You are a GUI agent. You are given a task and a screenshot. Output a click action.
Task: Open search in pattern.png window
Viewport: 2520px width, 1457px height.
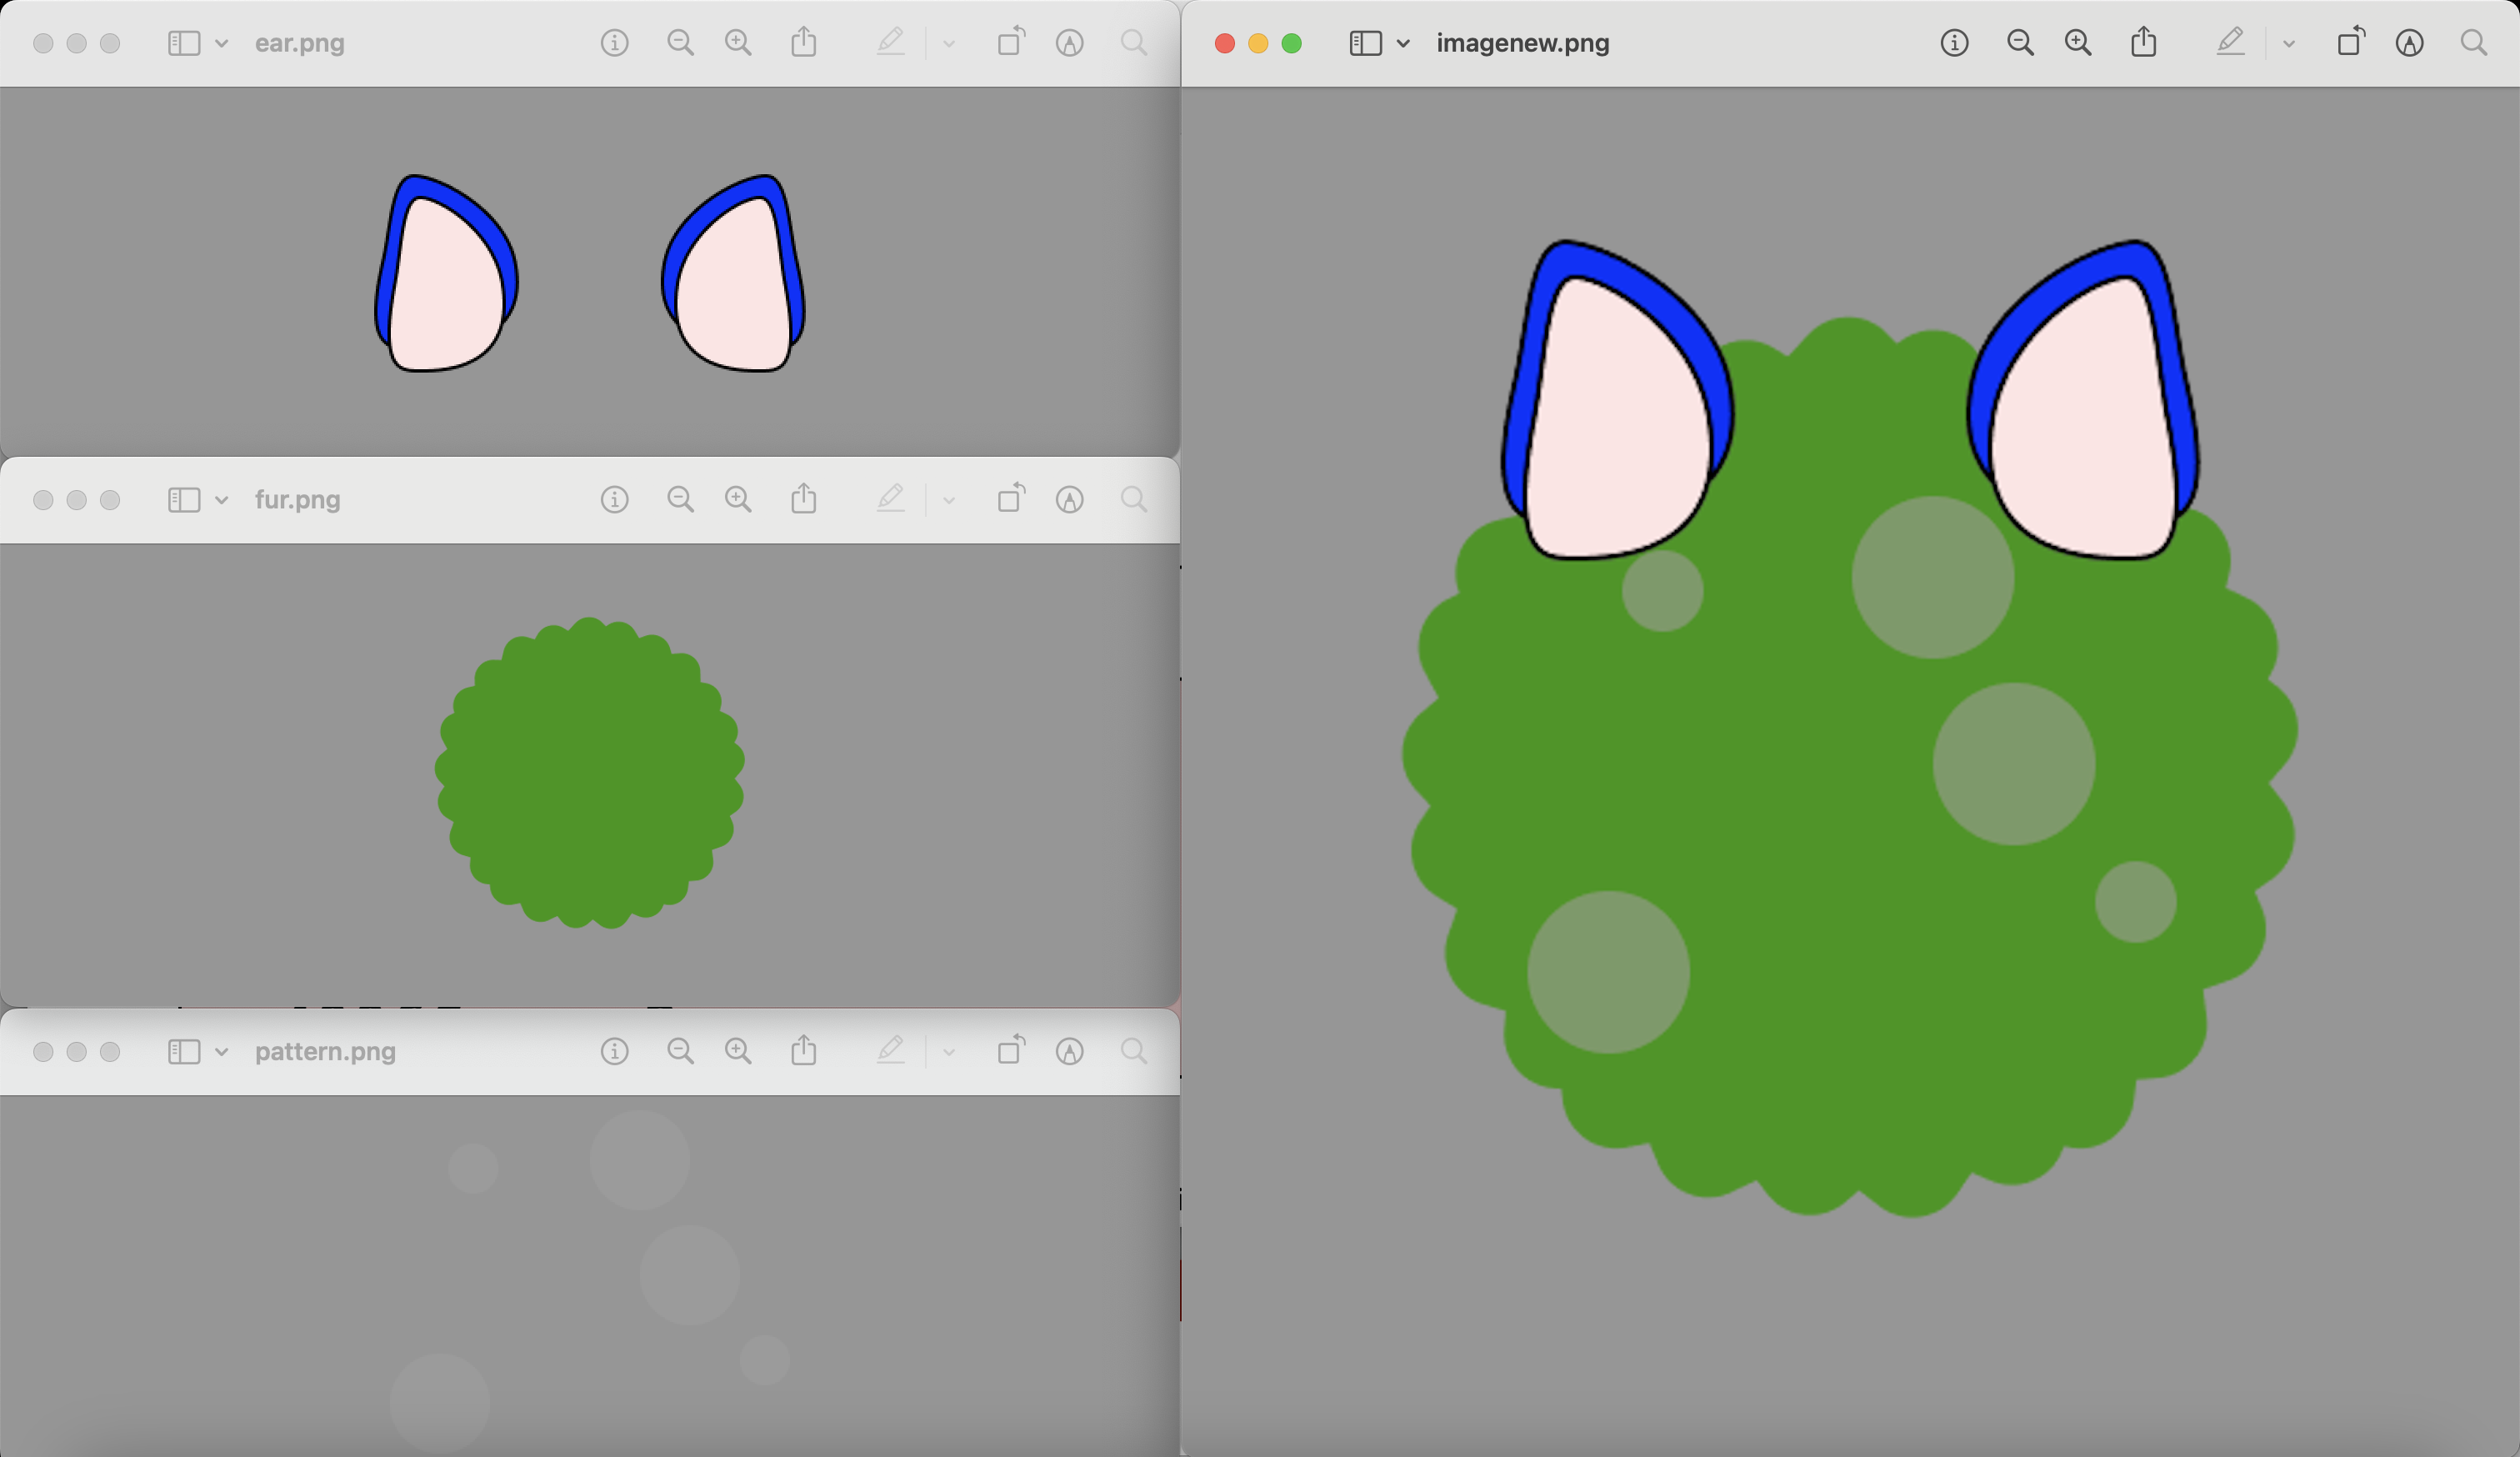1134,1052
